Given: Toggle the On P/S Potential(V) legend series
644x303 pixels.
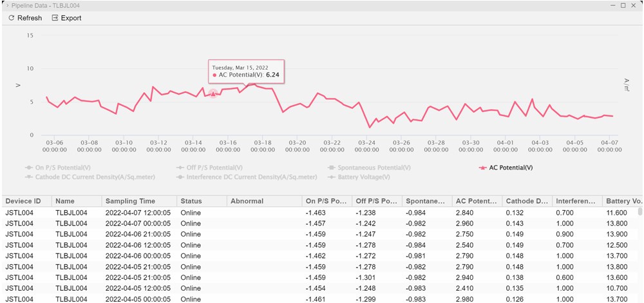Looking at the screenshot, I should point(62,168).
